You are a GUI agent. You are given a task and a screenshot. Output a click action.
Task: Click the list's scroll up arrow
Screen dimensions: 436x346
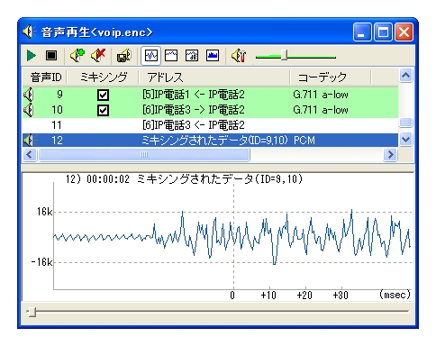pyautogui.click(x=406, y=75)
